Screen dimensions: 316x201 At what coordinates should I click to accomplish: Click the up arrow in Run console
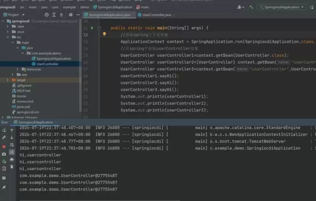tap(12, 130)
